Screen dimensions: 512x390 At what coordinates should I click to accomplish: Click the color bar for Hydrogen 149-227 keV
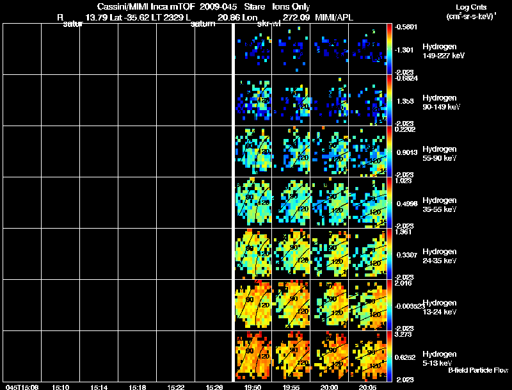[389, 49]
